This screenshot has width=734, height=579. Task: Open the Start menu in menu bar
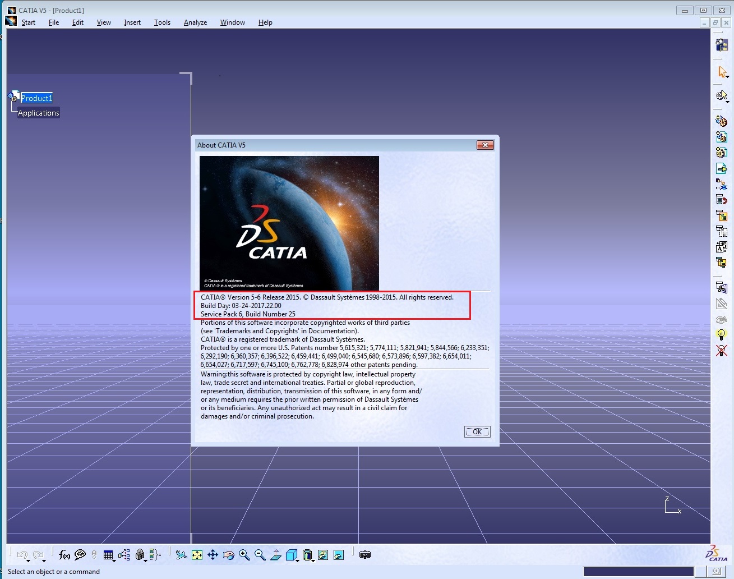(29, 22)
